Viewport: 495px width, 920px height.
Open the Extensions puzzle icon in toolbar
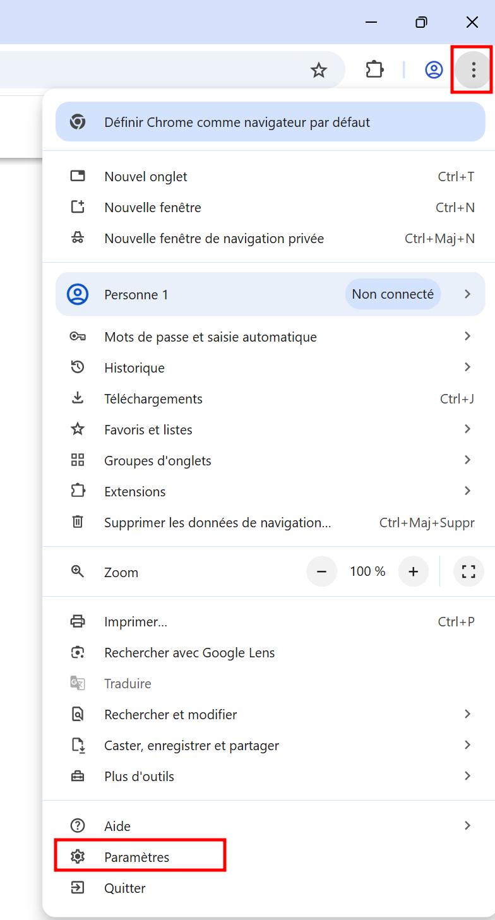pos(375,69)
